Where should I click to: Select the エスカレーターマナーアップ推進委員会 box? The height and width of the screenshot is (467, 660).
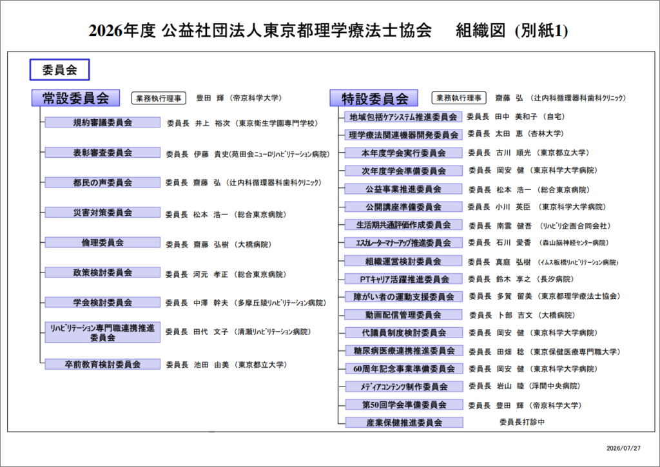(x=403, y=243)
